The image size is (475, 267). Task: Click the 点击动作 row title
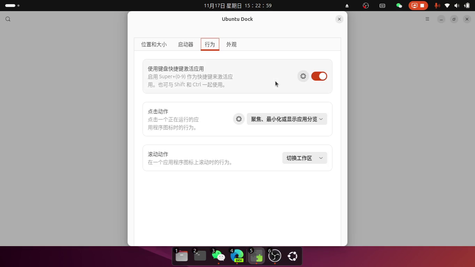tap(158, 111)
